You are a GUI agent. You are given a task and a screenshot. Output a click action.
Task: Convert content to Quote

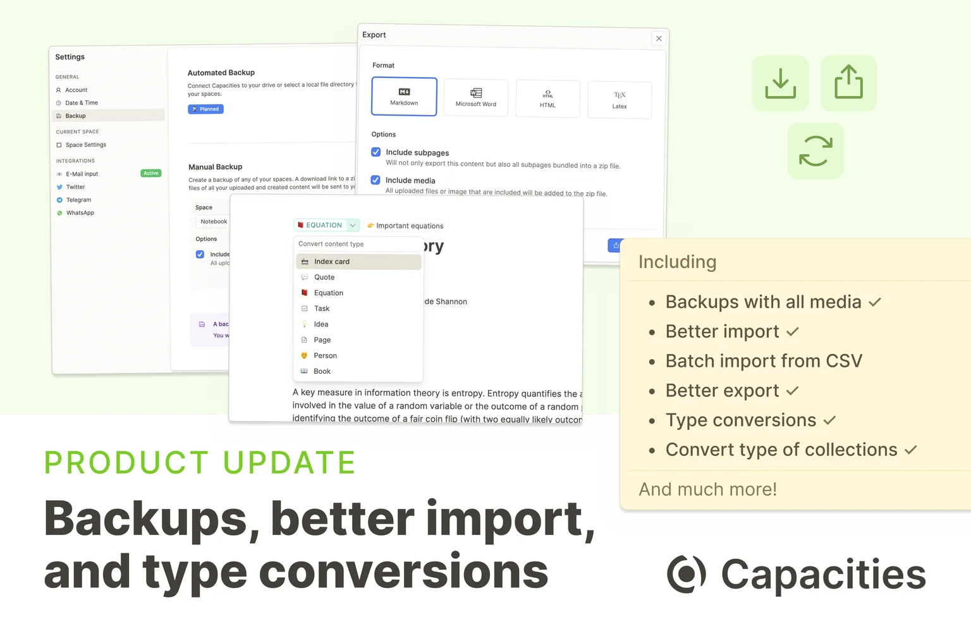[x=358, y=278]
